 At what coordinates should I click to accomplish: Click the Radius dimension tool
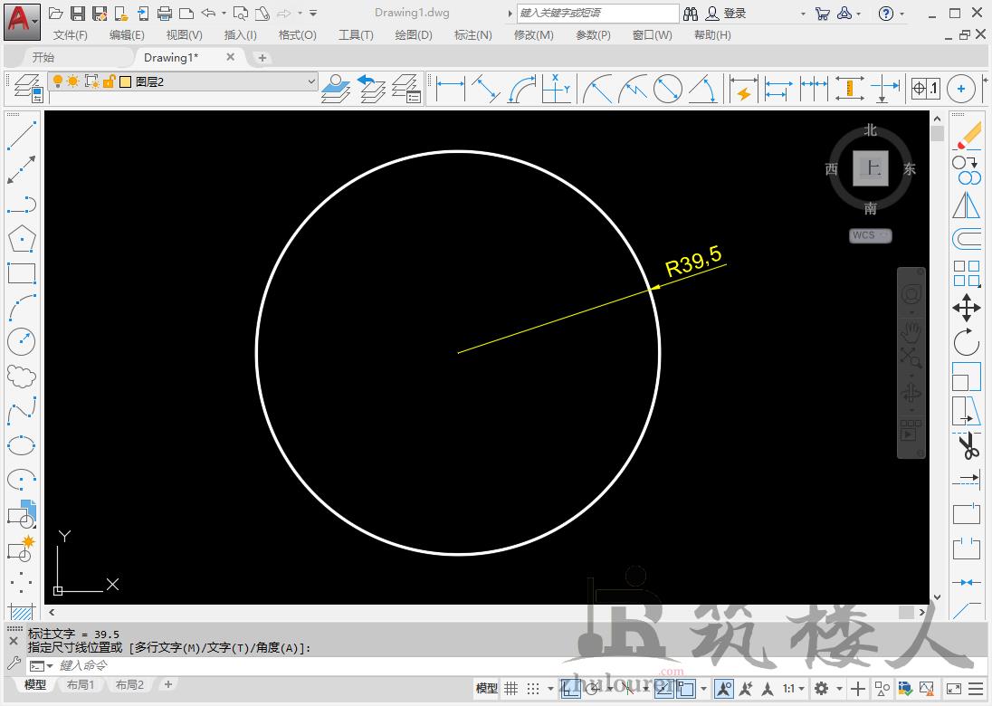tap(596, 89)
